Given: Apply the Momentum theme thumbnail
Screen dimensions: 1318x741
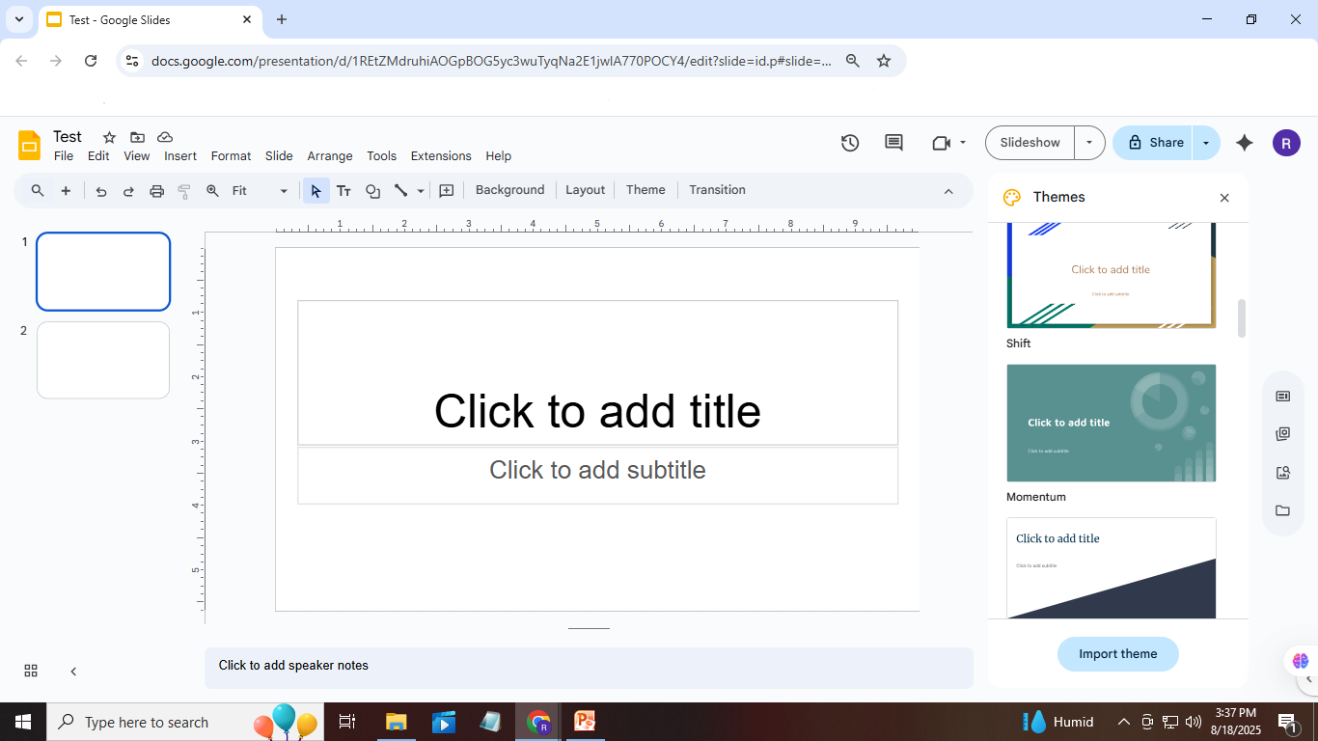Looking at the screenshot, I should click(x=1111, y=423).
